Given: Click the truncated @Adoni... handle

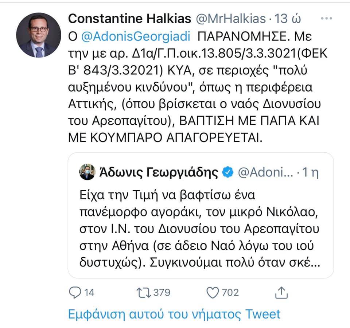Looking at the screenshot, I should (266, 172).
